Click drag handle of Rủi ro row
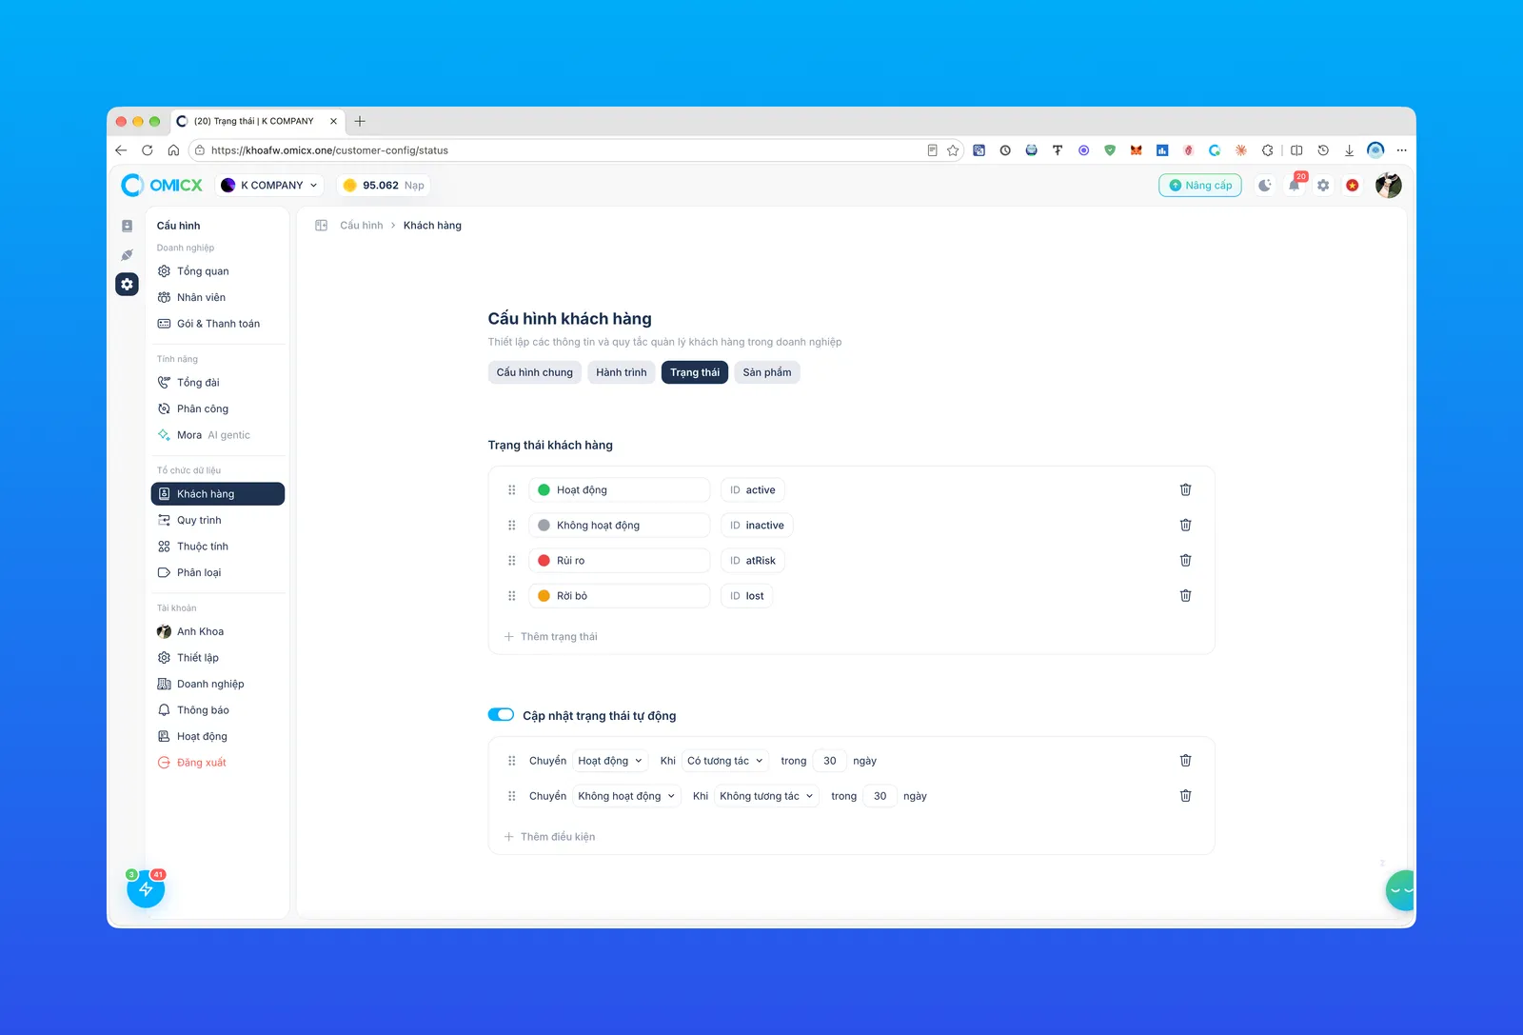 [x=511, y=561]
